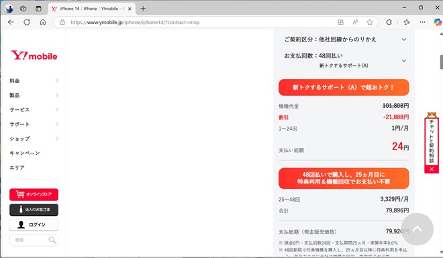Open the 法人のお客さま button

pos(34,210)
